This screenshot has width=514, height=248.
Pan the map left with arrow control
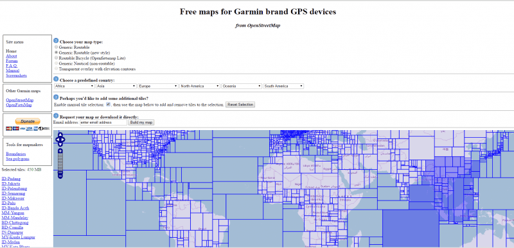pos(57,139)
